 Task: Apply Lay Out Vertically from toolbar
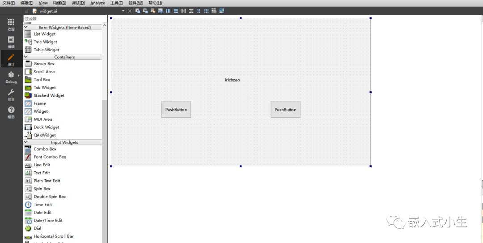[176, 11]
